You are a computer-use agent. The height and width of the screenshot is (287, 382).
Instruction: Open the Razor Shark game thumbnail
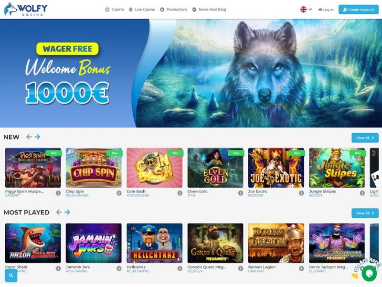click(33, 243)
